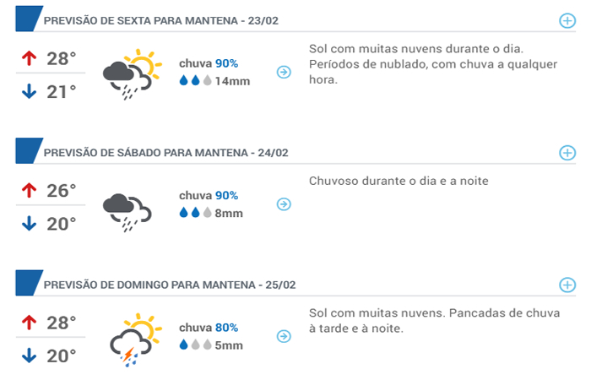Open 'Previsão de sábado para Mantena' header
The width and height of the screenshot is (591, 380).
(x=165, y=153)
